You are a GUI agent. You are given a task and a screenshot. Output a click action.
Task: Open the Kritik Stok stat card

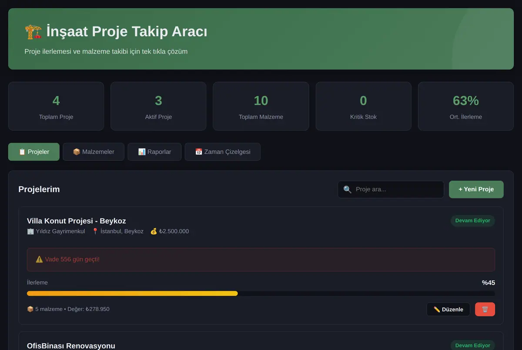tap(363, 106)
